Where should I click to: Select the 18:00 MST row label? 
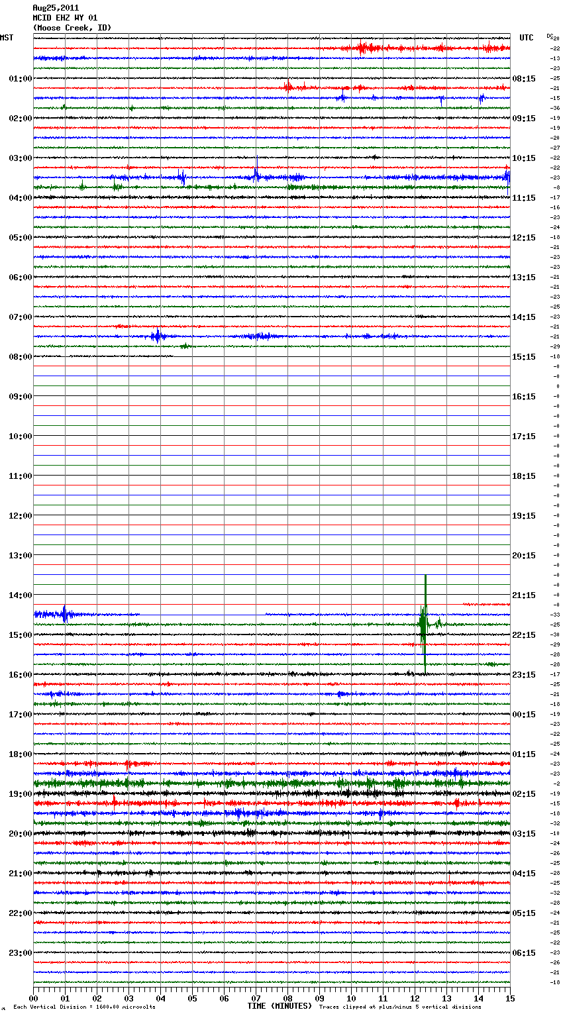pyautogui.click(x=21, y=754)
